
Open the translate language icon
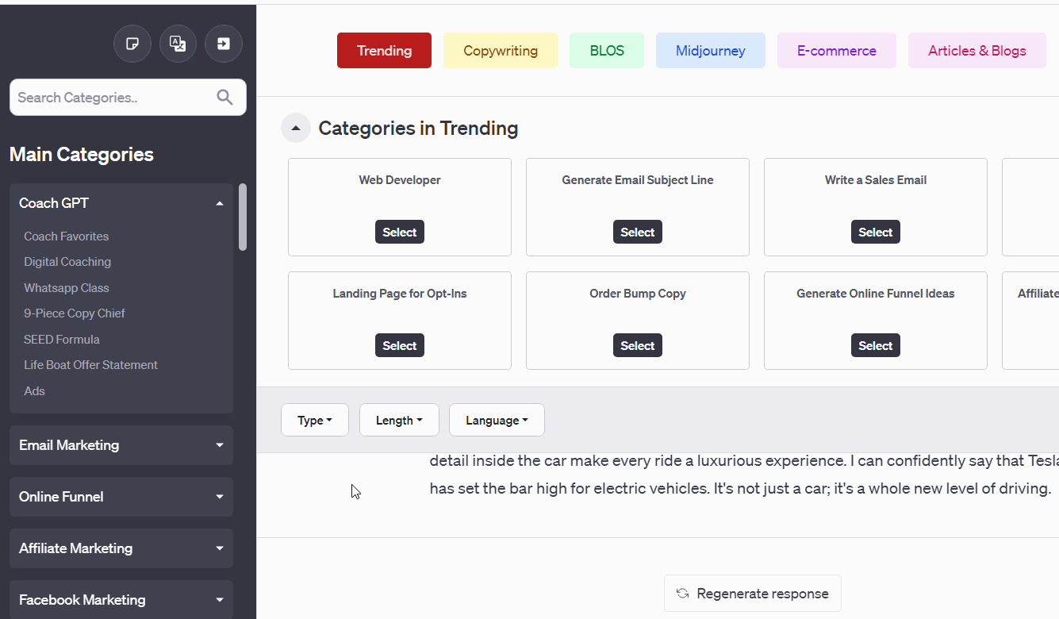click(x=178, y=44)
